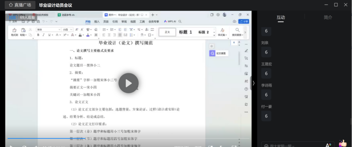
Task: Click the thumbs-up like icon
Action: (343, 144)
